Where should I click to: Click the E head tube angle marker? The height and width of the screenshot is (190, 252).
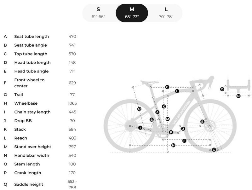(202, 122)
